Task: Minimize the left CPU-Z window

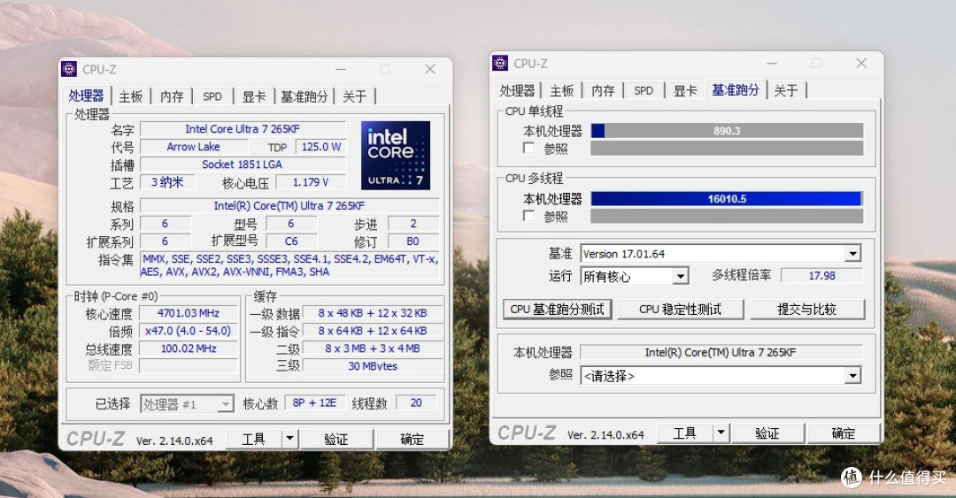Action: (340, 70)
